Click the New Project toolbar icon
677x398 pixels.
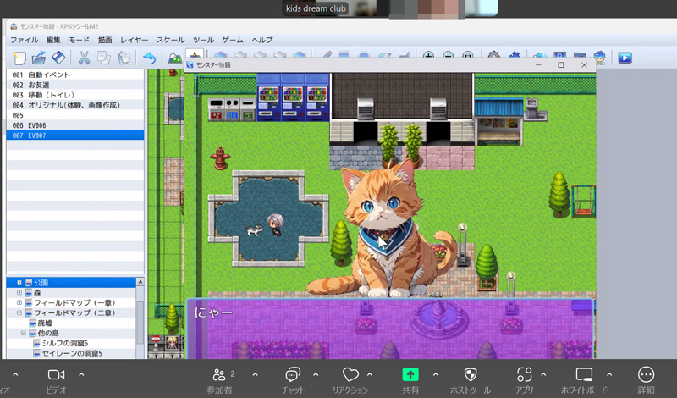click(x=19, y=58)
